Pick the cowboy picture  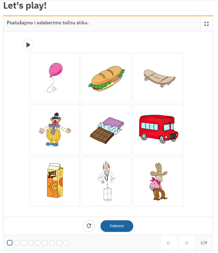[158, 181]
